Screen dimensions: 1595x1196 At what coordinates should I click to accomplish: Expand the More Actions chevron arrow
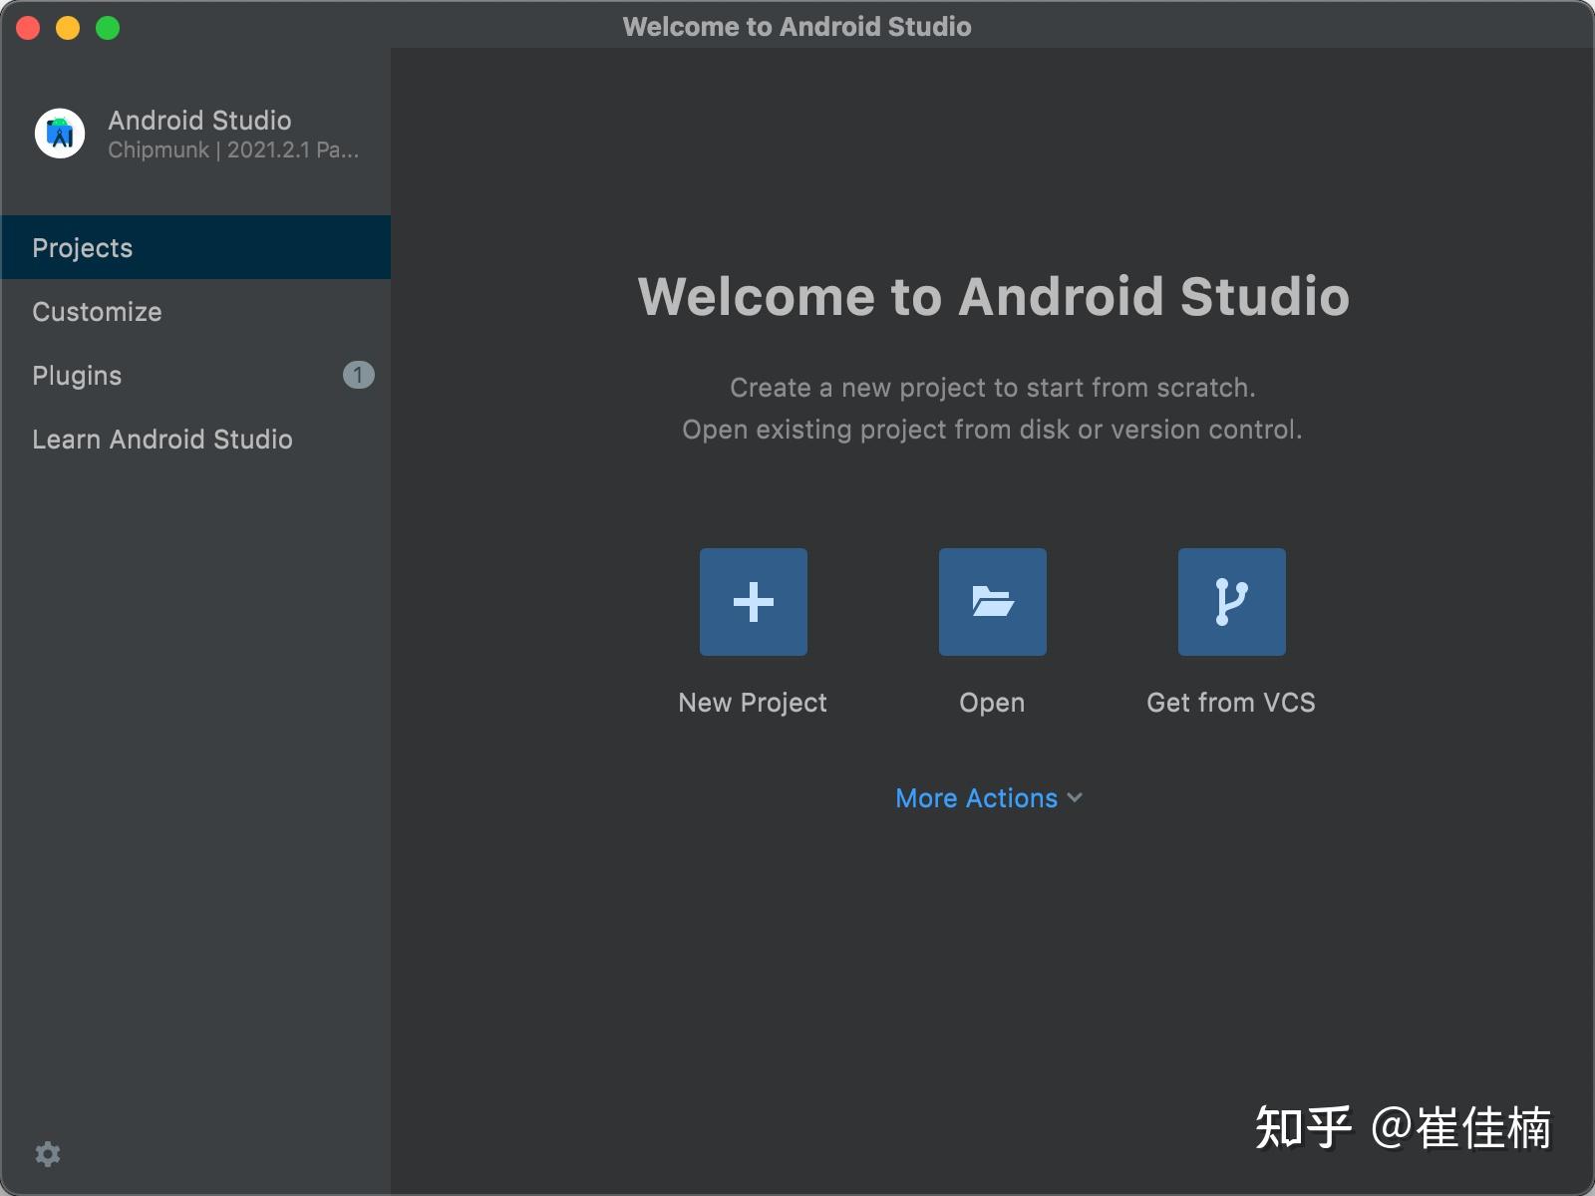point(1075,797)
